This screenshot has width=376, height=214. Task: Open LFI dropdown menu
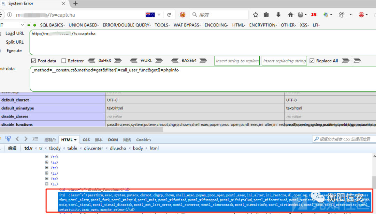(316, 25)
